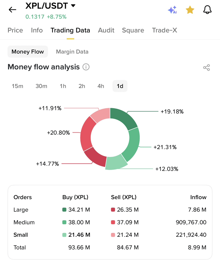The image size is (220, 267).
Task: Open the AI sparkle assistant icon
Action: 172,10
